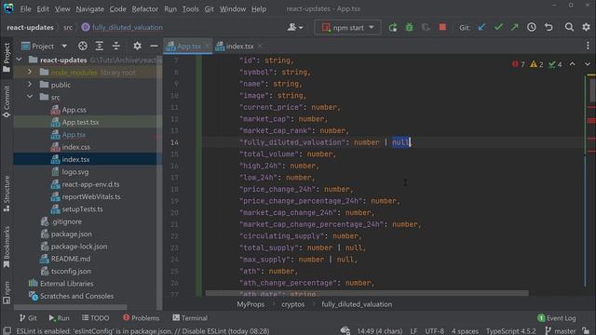The height and width of the screenshot is (335, 596).
Task: Open the Bookmarks tool window on left stripe
Action: pos(7,247)
